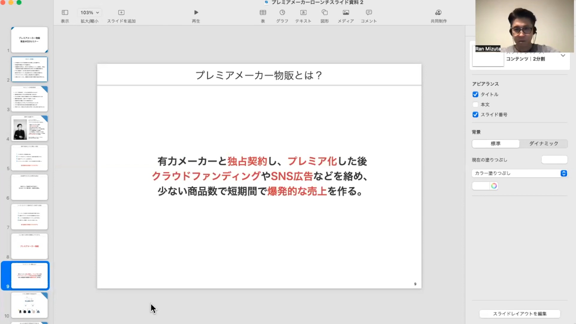This screenshot has width=576, height=324.
Task: Insert a chart with the グラフ icon
Action: [x=282, y=12]
